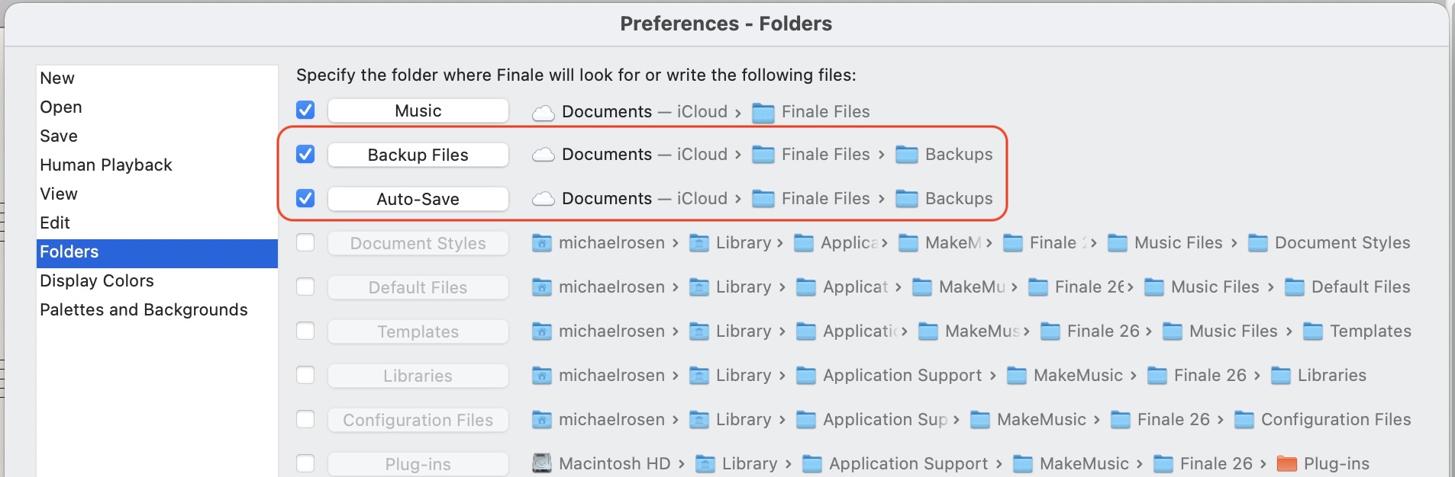Click the Configuration Files path label
This screenshot has width=1455, height=477.
tap(1335, 420)
